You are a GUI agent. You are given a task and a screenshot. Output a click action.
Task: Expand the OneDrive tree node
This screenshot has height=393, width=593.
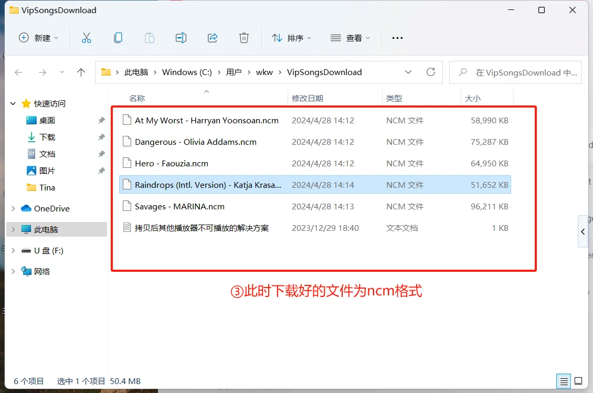[13, 208]
